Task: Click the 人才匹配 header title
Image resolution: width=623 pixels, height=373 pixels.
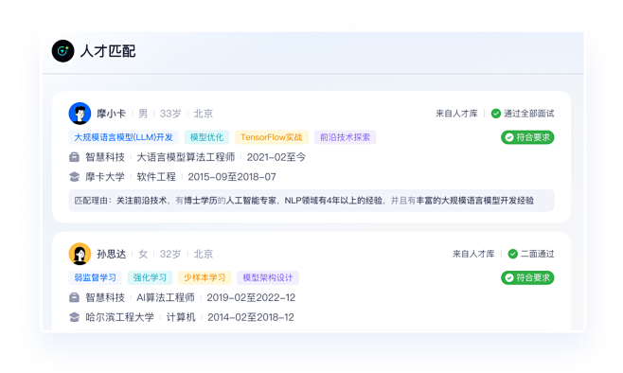Action: [108, 51]
